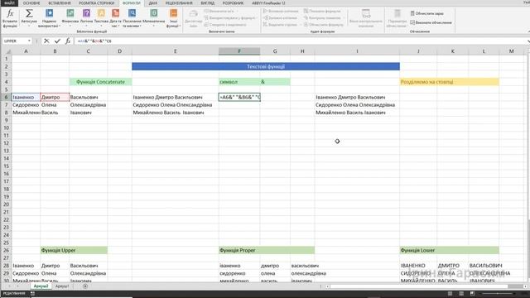Click Create from Selection button
Image resolution: width=530 pixels, height=298 pixels.
[x=225, y=25]
